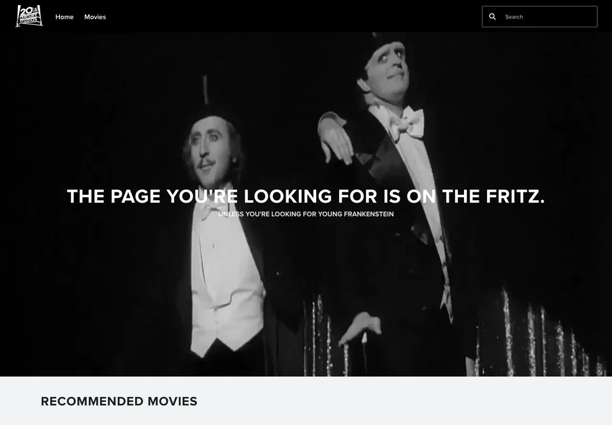Click 'The page you're looking for is on the fritz' headline

pyautogui.click(x=306, y=196)
